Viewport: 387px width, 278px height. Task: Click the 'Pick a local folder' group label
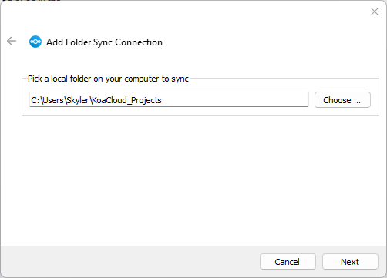point(108,79)
